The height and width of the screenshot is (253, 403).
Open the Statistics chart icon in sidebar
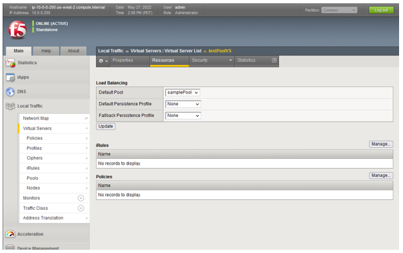(10, 63)
